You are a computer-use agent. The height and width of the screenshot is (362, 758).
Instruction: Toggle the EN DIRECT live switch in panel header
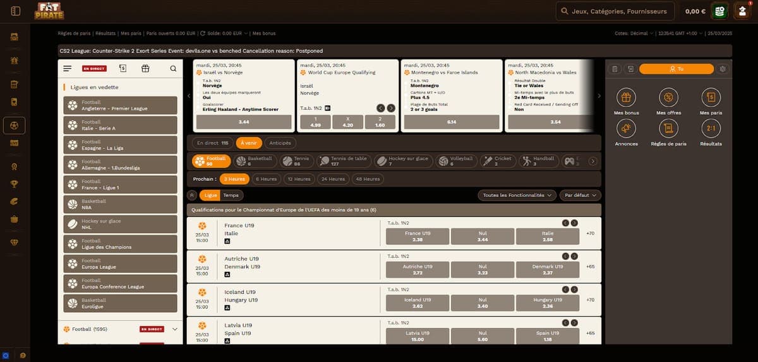point(94,68)
